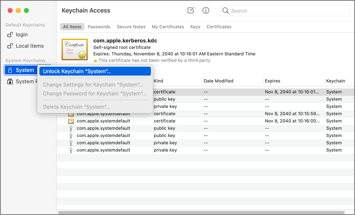This screenshot has width=355, height=215.
Task: Click certificate icon of row expiring 10:16:00
Action: tap(71, 121)
